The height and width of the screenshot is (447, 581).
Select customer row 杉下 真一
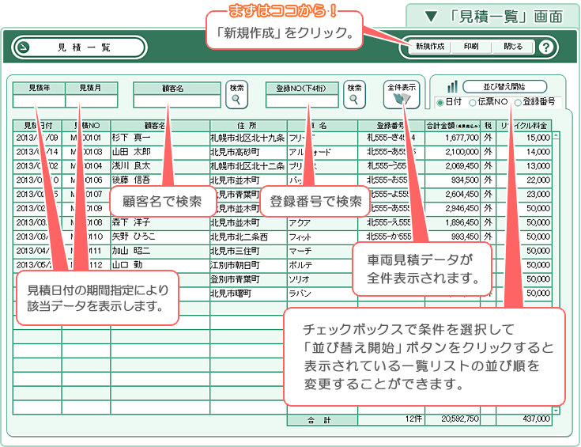tap(160, 138)
